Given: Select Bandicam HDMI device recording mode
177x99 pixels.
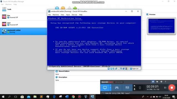Looking at the screenshot, I should 127,87.
